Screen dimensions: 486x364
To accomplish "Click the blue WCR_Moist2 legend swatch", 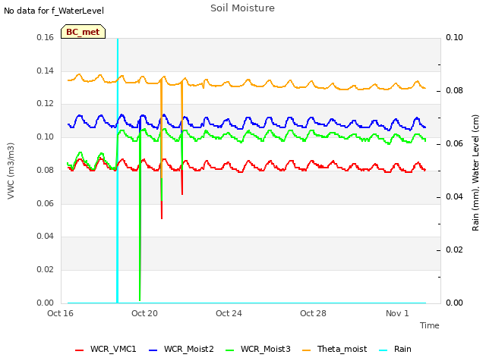I will pos(153,350).
